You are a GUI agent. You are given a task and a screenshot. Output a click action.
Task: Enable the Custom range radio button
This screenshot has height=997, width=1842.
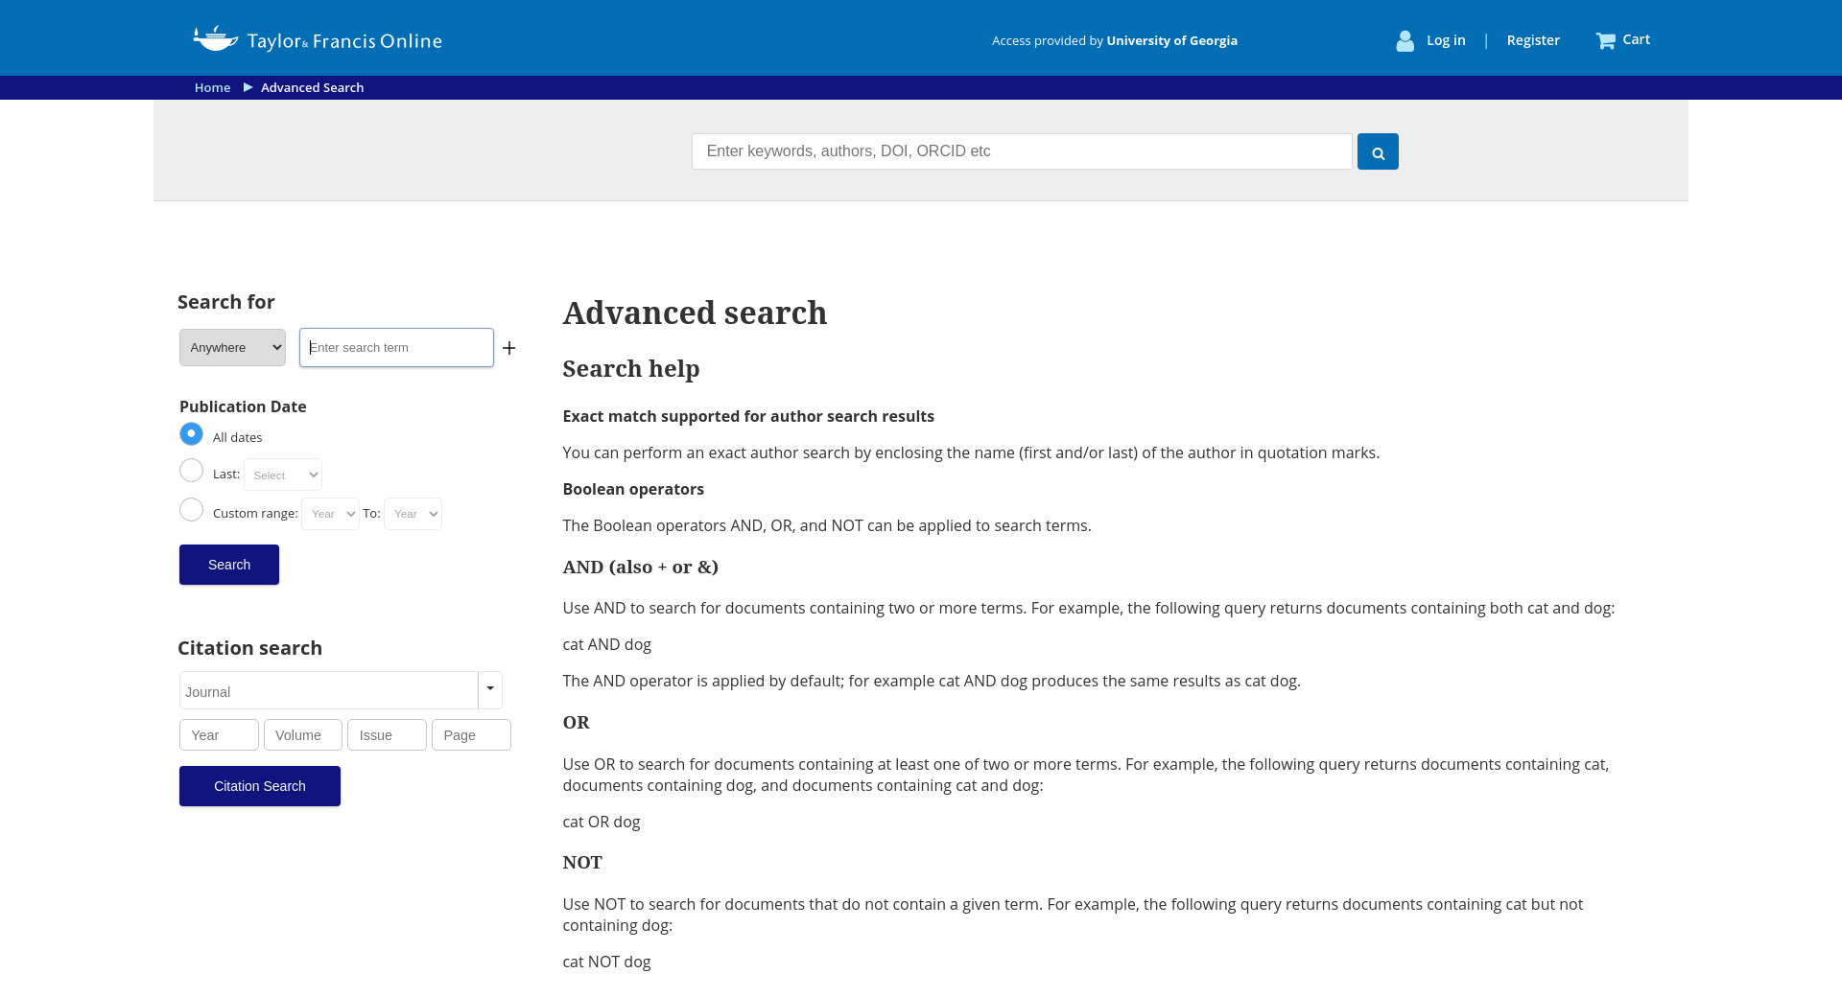(x=192, y=510)
